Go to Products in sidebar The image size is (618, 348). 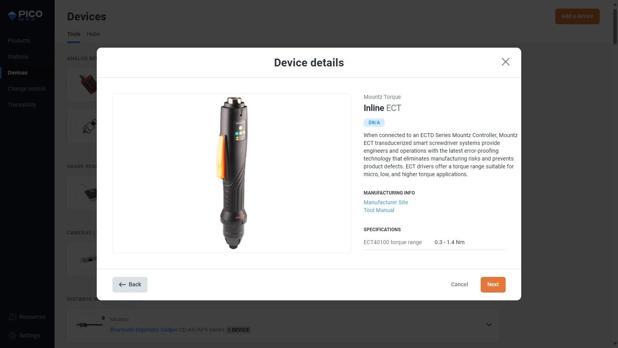[19, 41]
